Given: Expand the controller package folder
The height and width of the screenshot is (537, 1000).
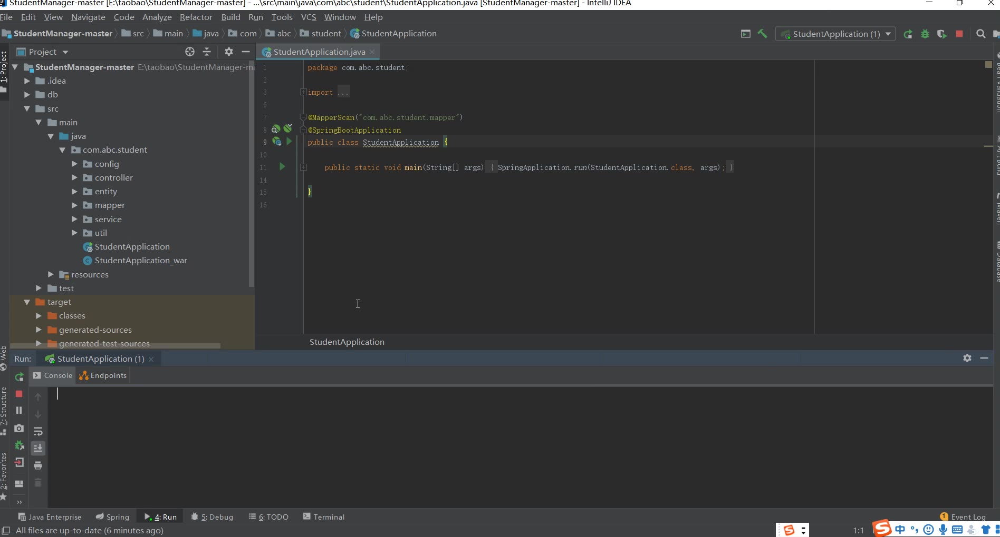Looking at the screenshot, I should (x=74, y=178).
